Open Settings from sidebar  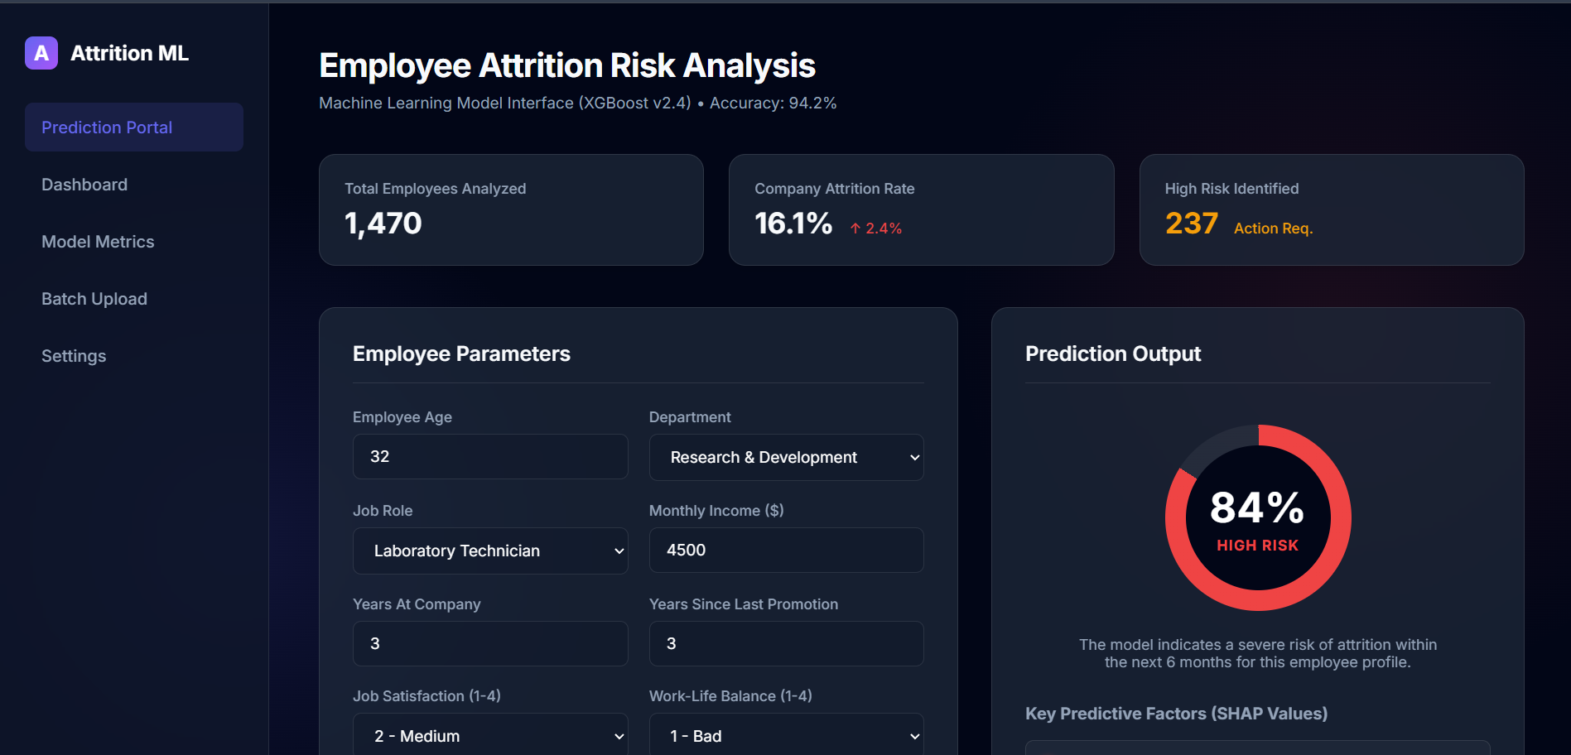tap(74, 356)
